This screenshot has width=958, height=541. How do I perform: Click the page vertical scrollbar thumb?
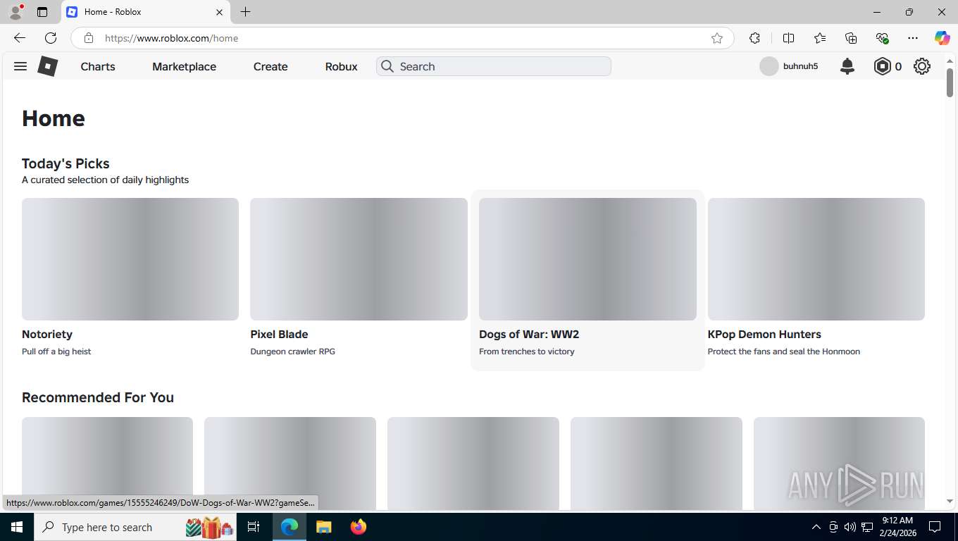pos(950,82)
